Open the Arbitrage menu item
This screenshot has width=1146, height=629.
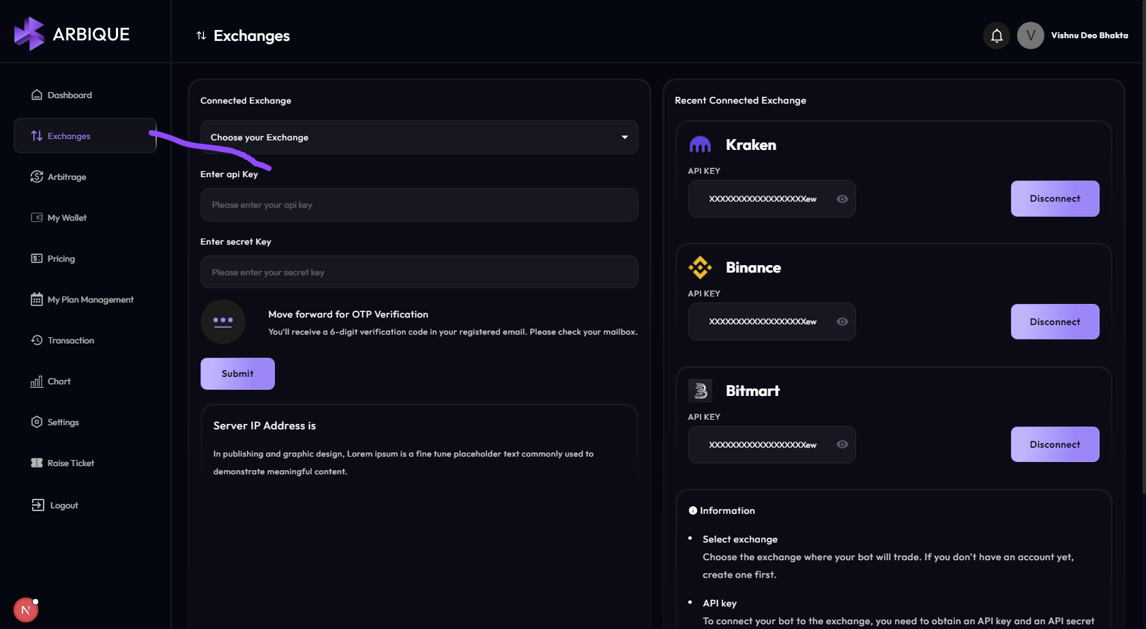pos(67,177)
